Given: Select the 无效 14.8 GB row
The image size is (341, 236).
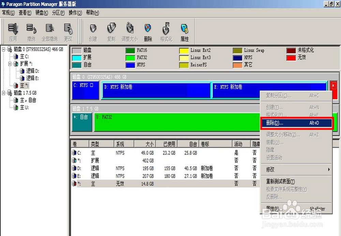Looking at the screenshot, I should pyautogui.click(x=166, y=184).
